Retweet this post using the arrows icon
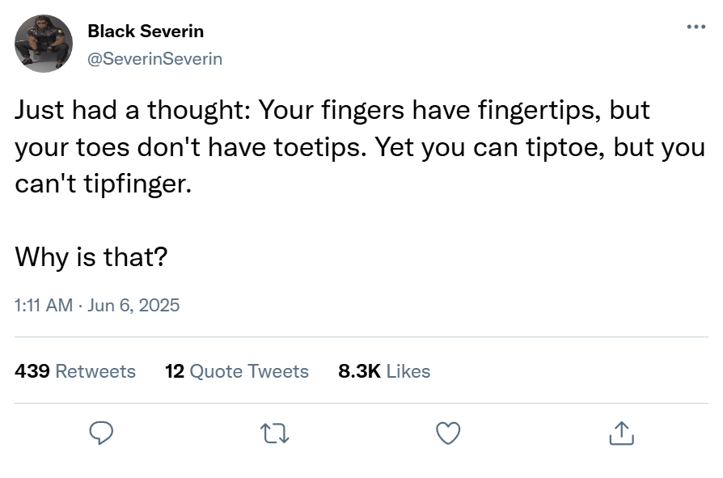This screenshot has width=723, height=478. pos(275,434)
